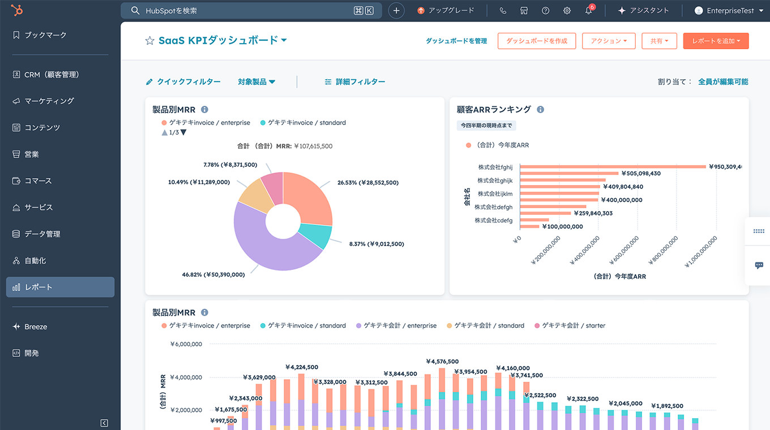This screenshot has height=430, width=770.
Task: Toggle ゲキテキinvoice / enterprise legend in pie chart
Action: pos(206,123)
